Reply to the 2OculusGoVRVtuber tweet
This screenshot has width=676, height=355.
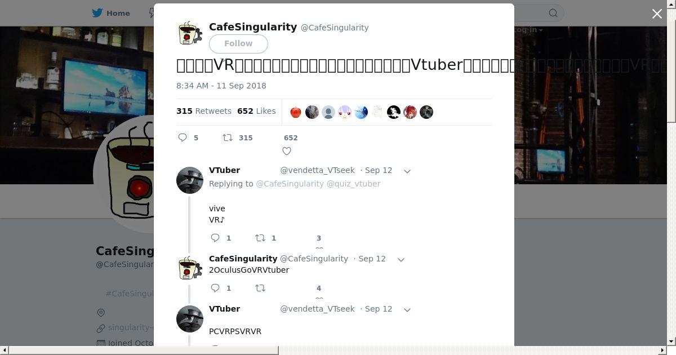pyautogui.click(x=215, y=288)
